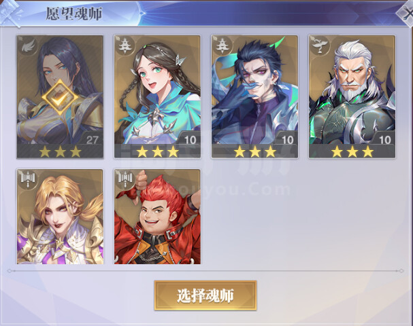This screenshot has width=413, height=326.
Task: Click the level 10 badge on elder card
Action: click(x=384, y=140)
